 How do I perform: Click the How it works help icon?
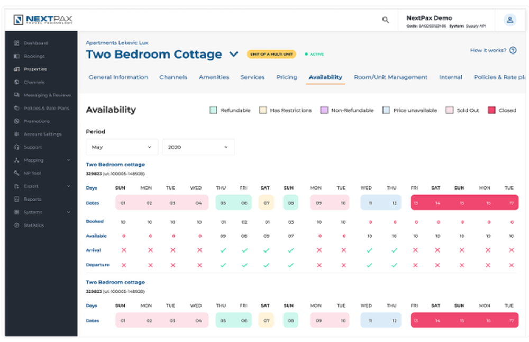click(513, 50)
